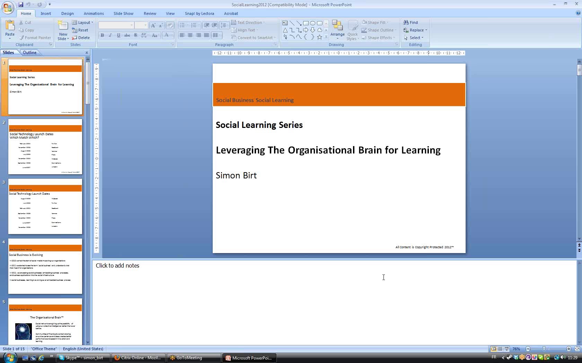Open the Review ribbon tab
This screenshot has height=363, width=582.
pyautogui.click(x=150, y=13)
